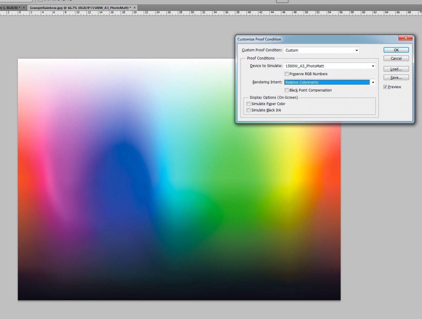The height and width of the screenshot is (319, 422).
Task: Click the Load... button
Action: [x=396, y=69]
